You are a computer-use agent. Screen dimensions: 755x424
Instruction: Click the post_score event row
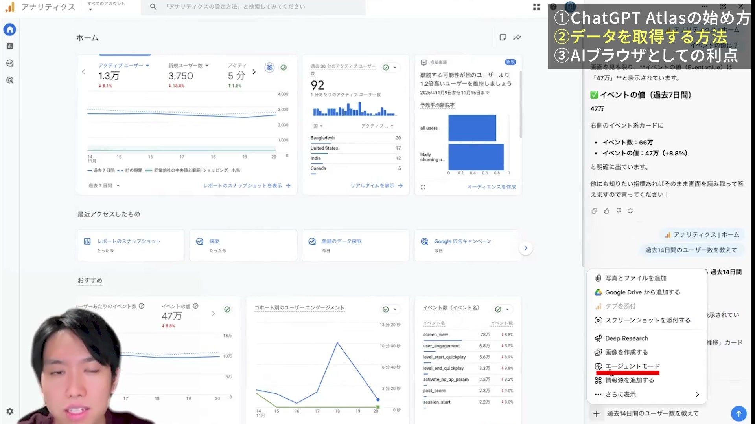coord(468,391)
